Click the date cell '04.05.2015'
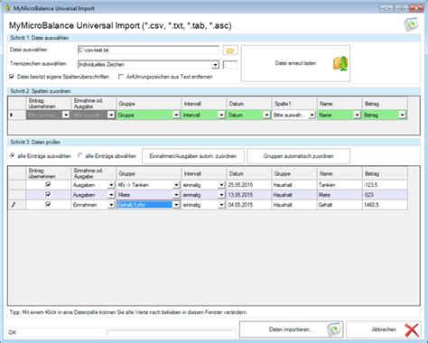Screen dimensions: 428x343 point(248,205)
